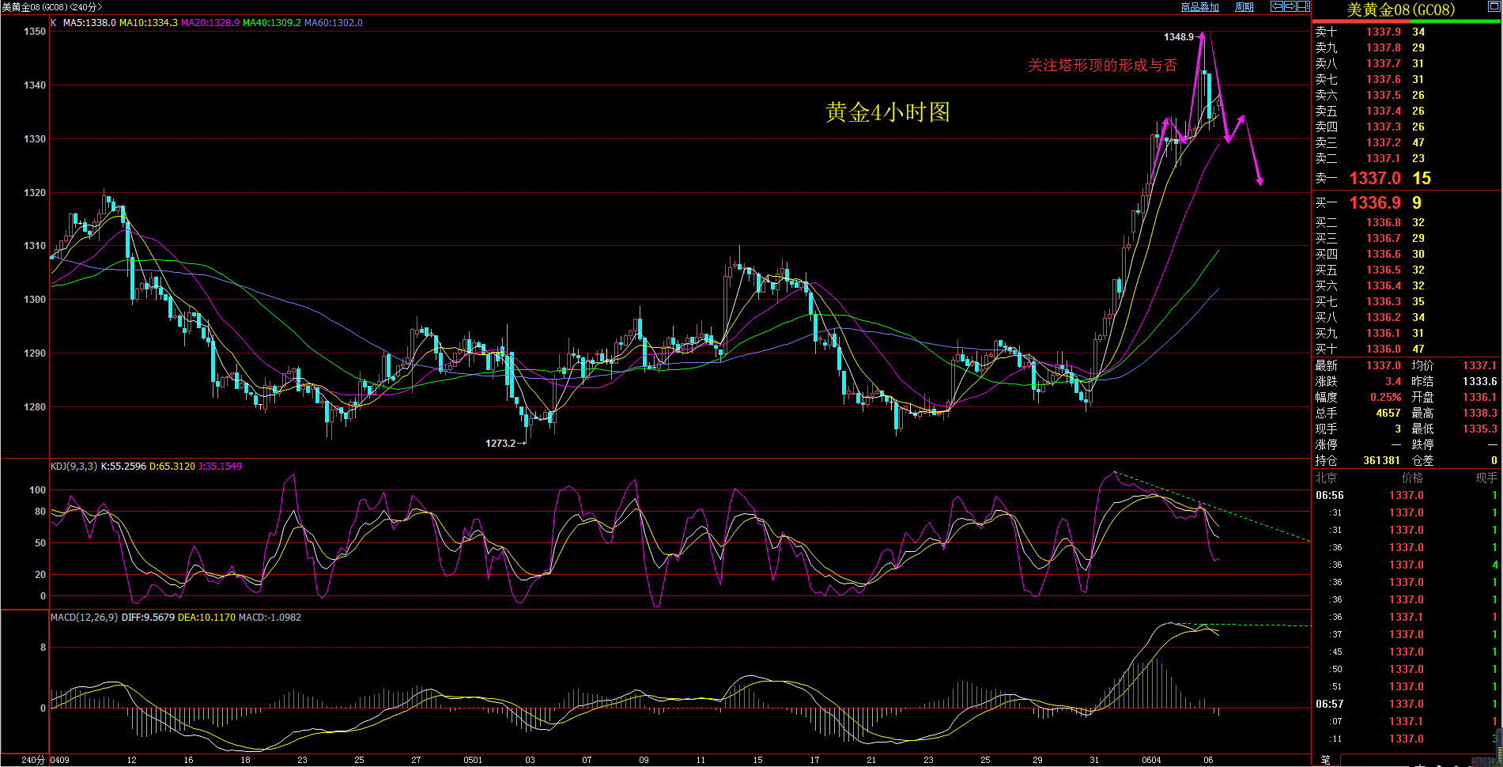Click the 总手 value 4657
Screen dimensions: 1503x767
1388,413
